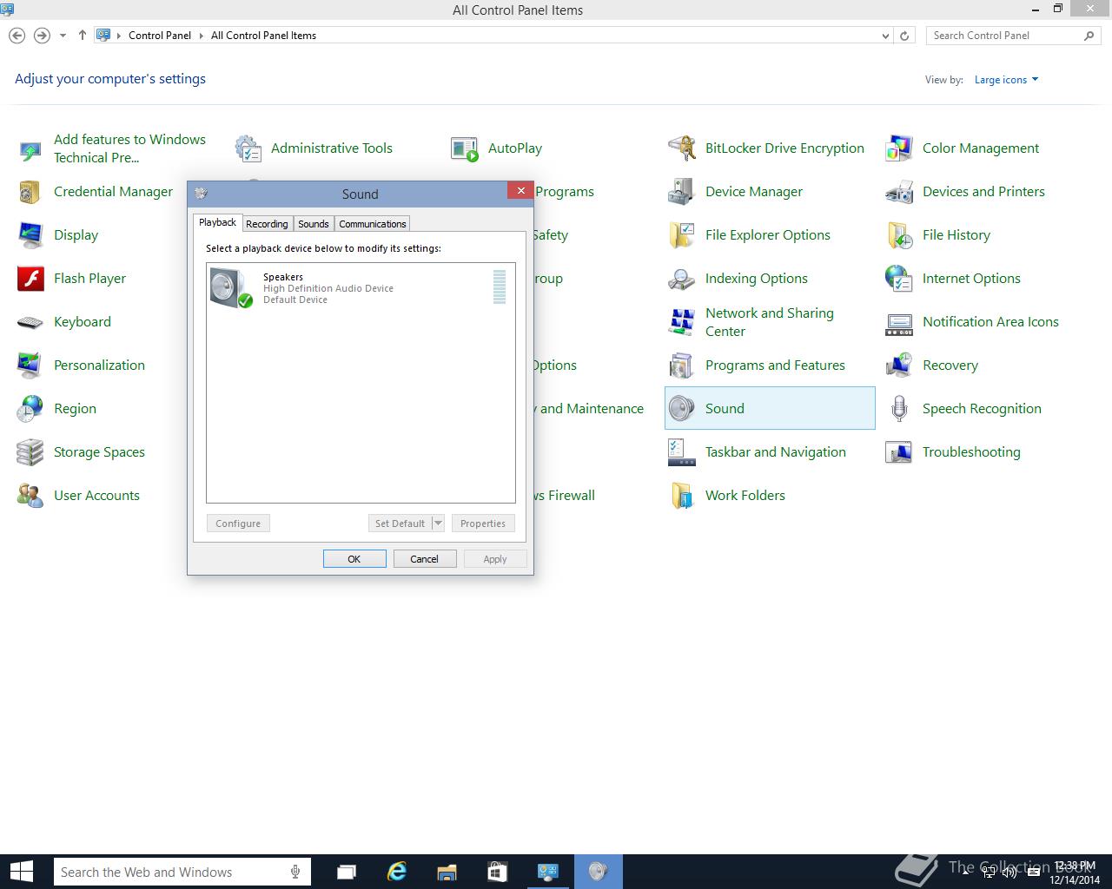Viewport: 1112px width, 889px height.
Task: Switch to the Communications tab
Action: [372, 224]
